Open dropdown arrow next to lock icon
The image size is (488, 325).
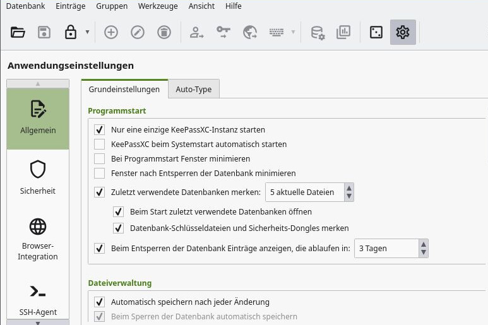click(x=87, y=32)
